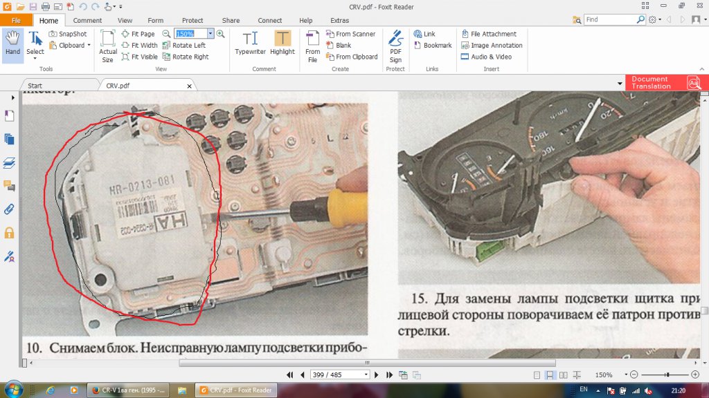
Task: Open the Share ribbon tab
Action: coord(231,20)
